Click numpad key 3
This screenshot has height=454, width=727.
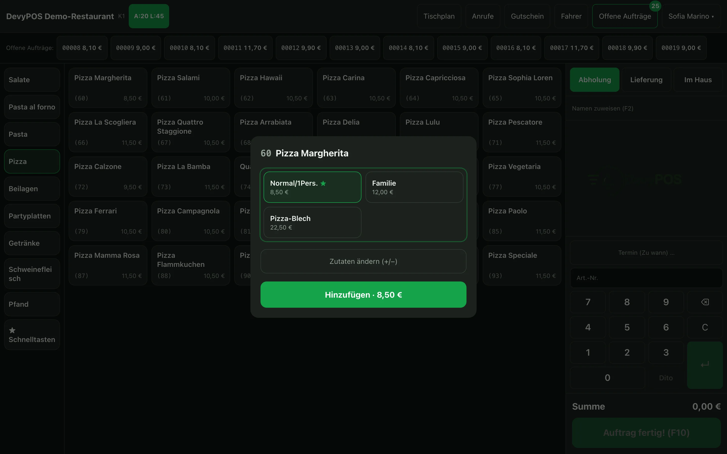tap(666, 353)
